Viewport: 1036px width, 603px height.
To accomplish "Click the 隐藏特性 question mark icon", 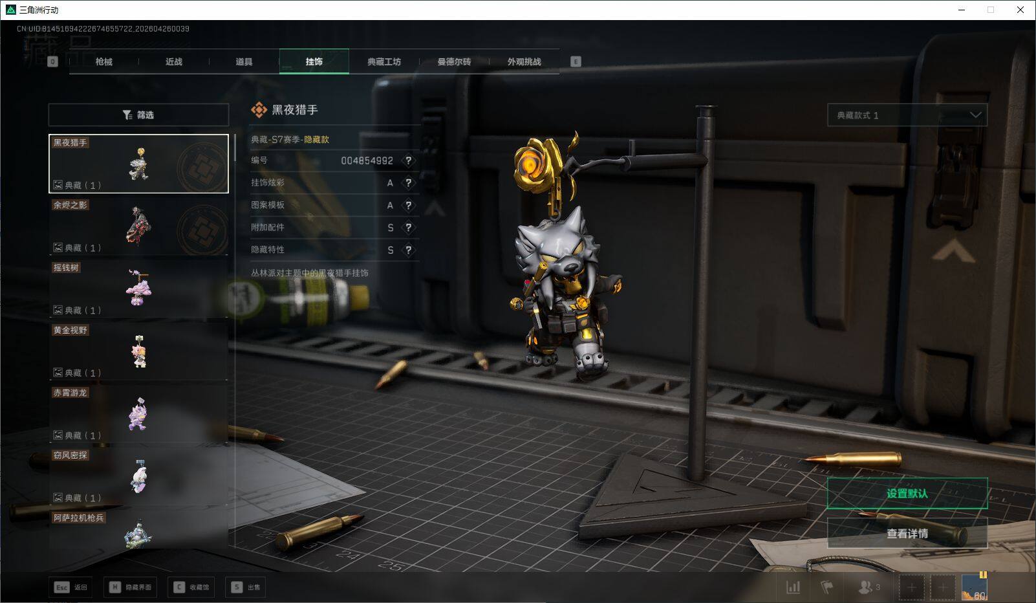I will click(x=408, y=250).
